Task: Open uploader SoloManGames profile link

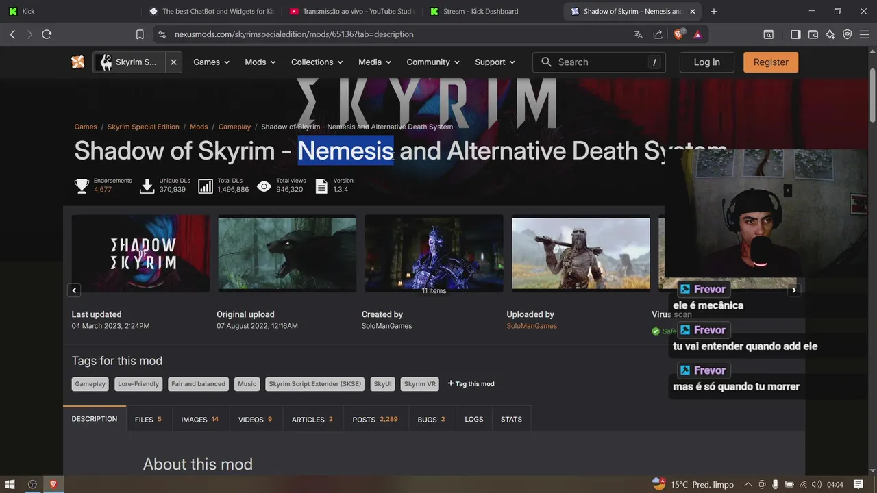Action: point(532,326)
